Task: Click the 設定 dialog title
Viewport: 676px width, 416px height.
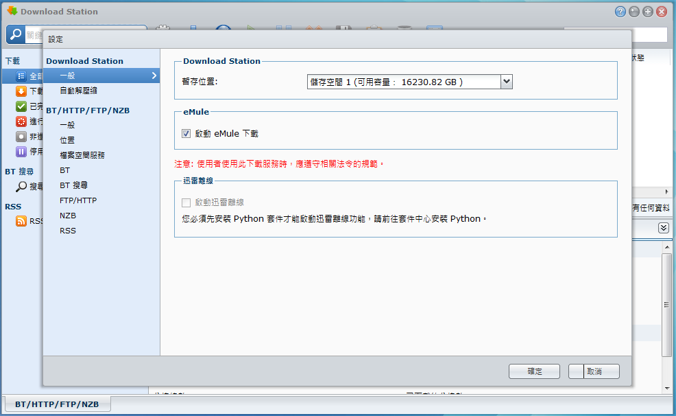Action: (56, 39)
